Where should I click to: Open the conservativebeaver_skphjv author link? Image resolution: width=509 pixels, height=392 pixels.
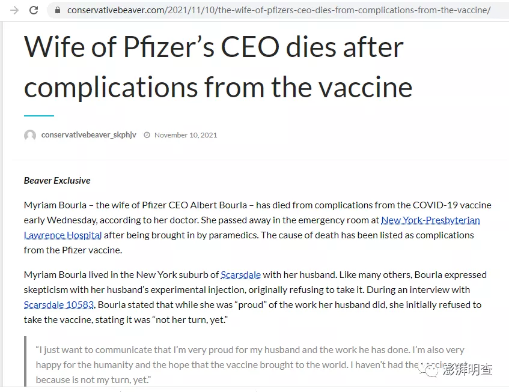tap(89, 135)
